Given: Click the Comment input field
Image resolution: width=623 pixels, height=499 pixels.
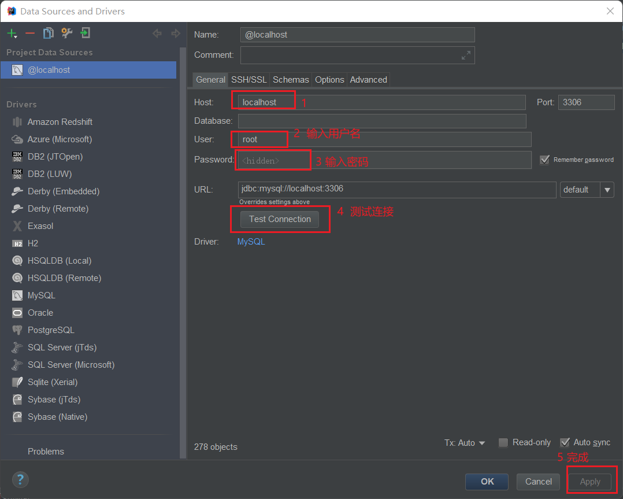Looking at the screenshot, I should click(357, 56).
